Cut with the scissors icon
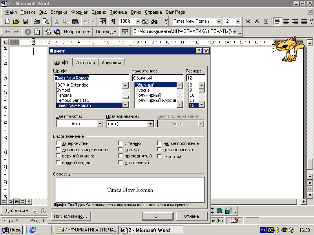The height and width of the screenshot is (235, 314). coord(57,22)
